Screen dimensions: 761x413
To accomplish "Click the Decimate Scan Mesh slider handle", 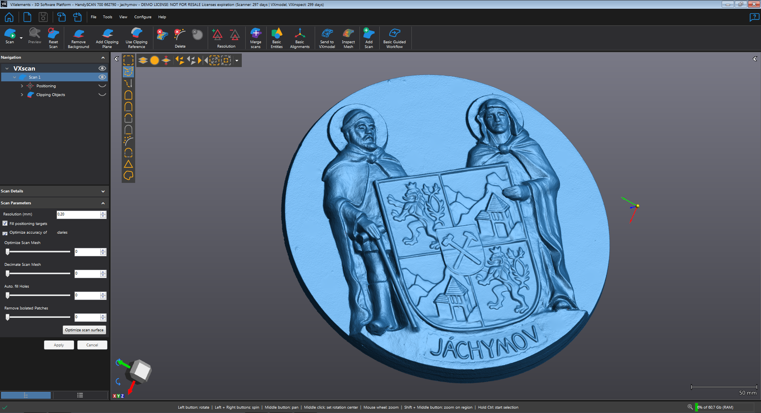I will tap(8, 273).
